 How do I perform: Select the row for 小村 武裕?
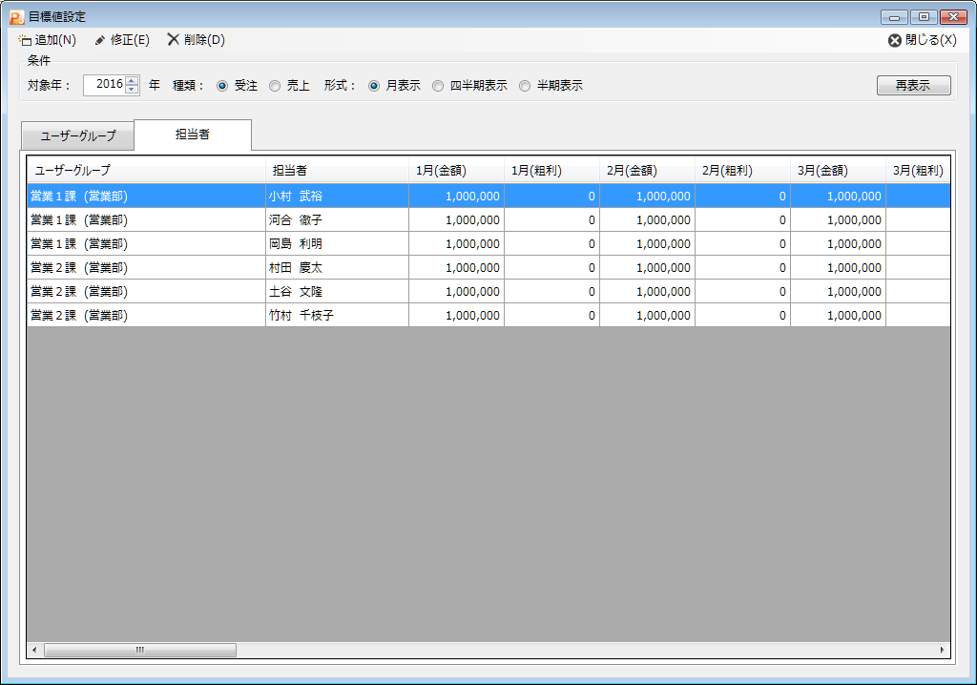tap(488, 196)
